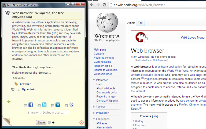Open Featured content in sidebar

[104, 58]
